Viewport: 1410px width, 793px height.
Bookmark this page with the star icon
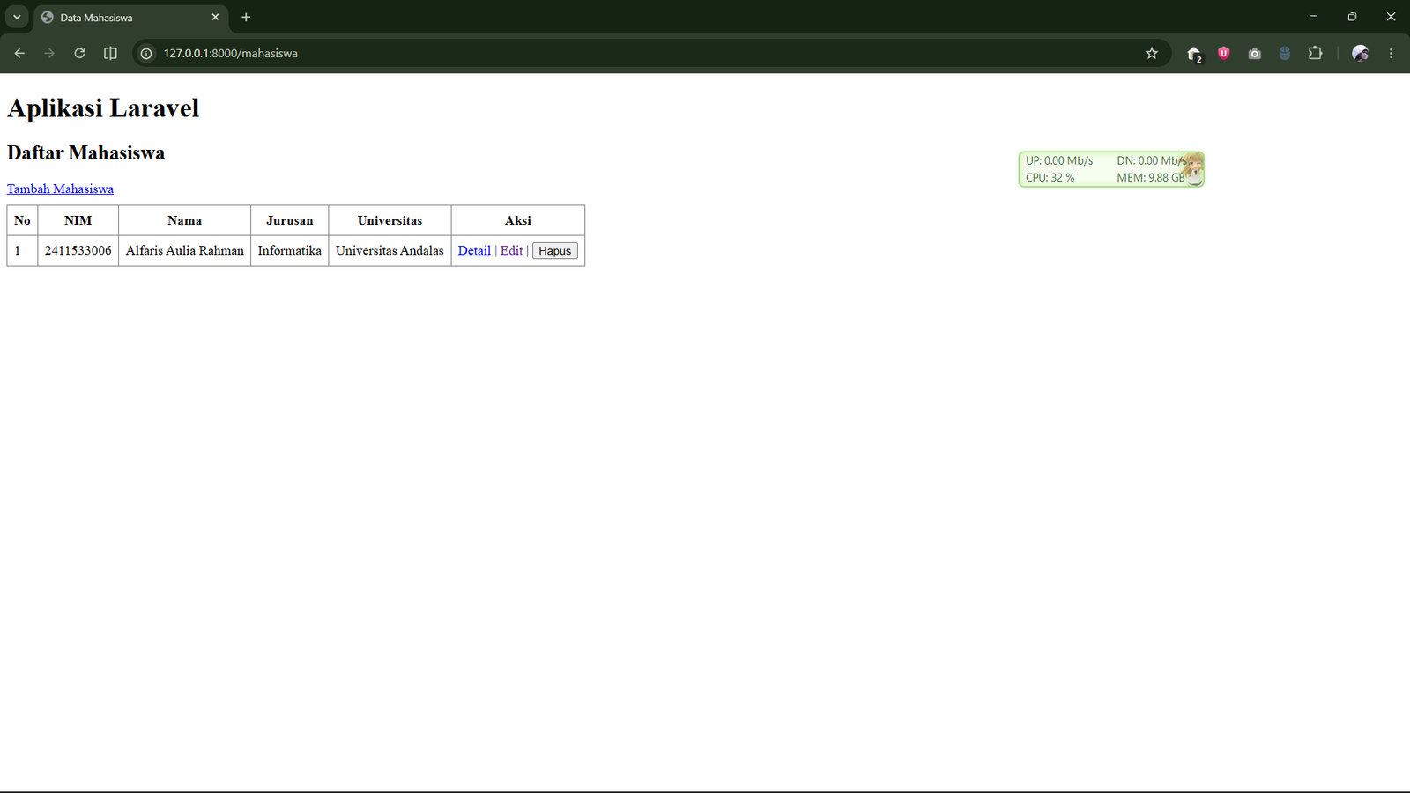[x=1152, y=53]
